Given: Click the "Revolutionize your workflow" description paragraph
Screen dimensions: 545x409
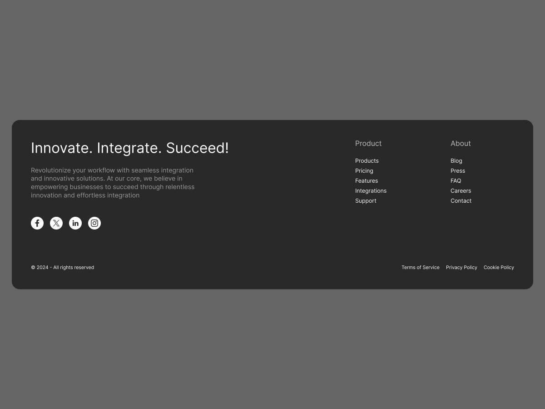Looking at the screenshot, I should point(113,183).
